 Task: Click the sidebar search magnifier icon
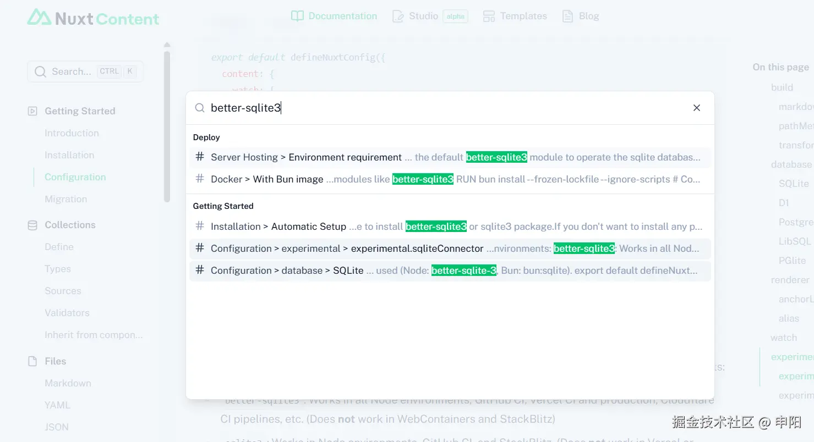click(x=40, y=71)
